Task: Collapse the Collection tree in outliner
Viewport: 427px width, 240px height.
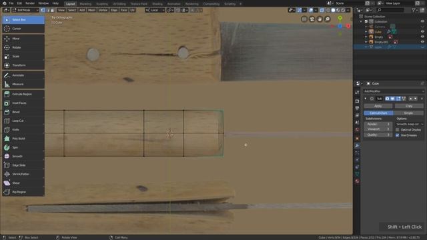Action: pyautogui.click(x=362, y=21)
